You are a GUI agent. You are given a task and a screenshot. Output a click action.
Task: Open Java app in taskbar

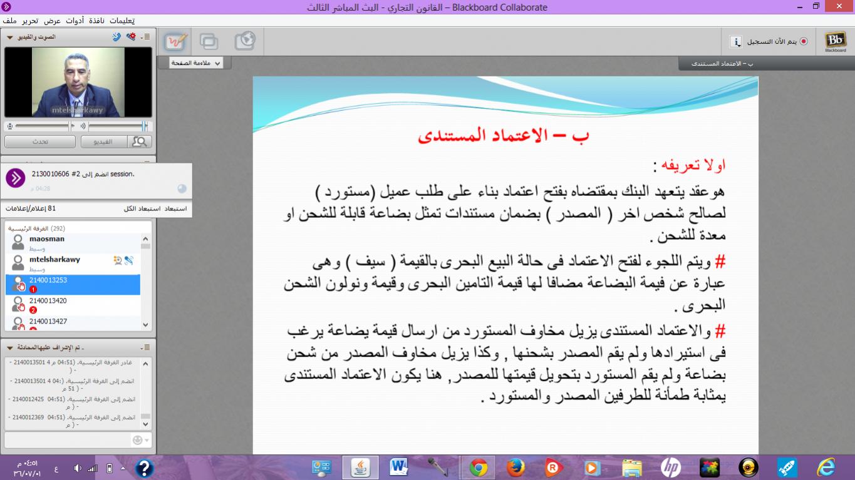[360, 467]
